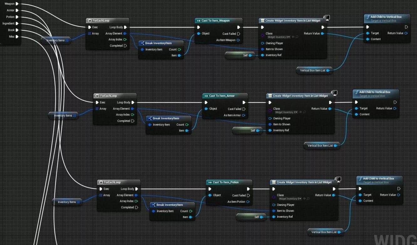The height and width of the screenshot is (245, 417).
Task: Click Cast Failed pin on Cast To Item_Weapon
Action: 239,34
